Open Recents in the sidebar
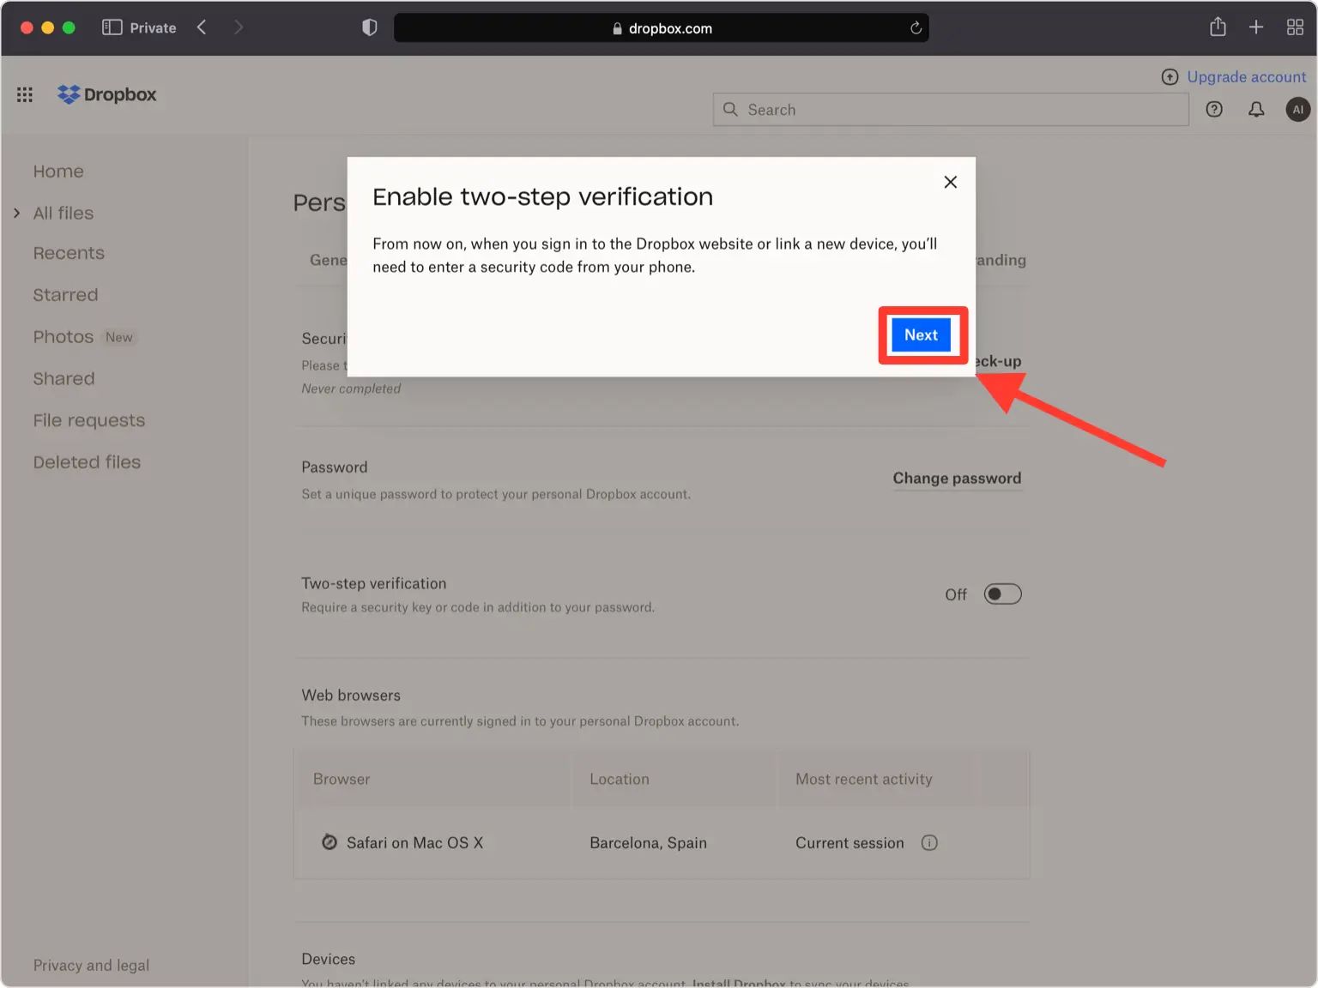 coord(69,253)
